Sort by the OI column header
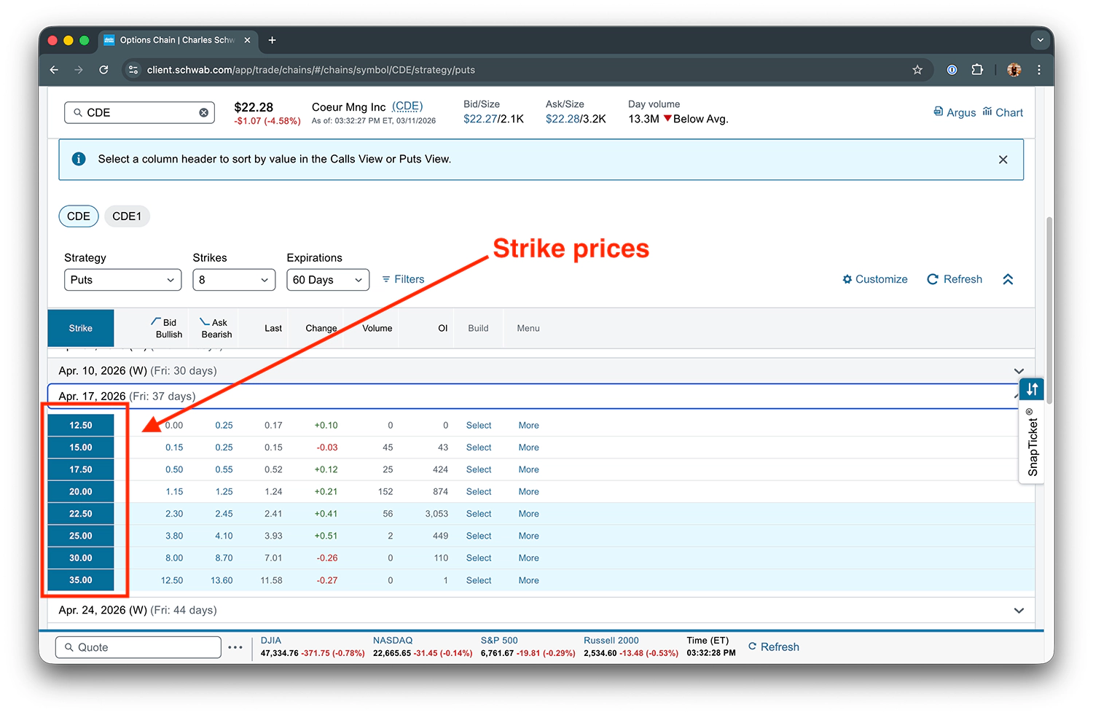1093x715 pixels. coord(442,329)
